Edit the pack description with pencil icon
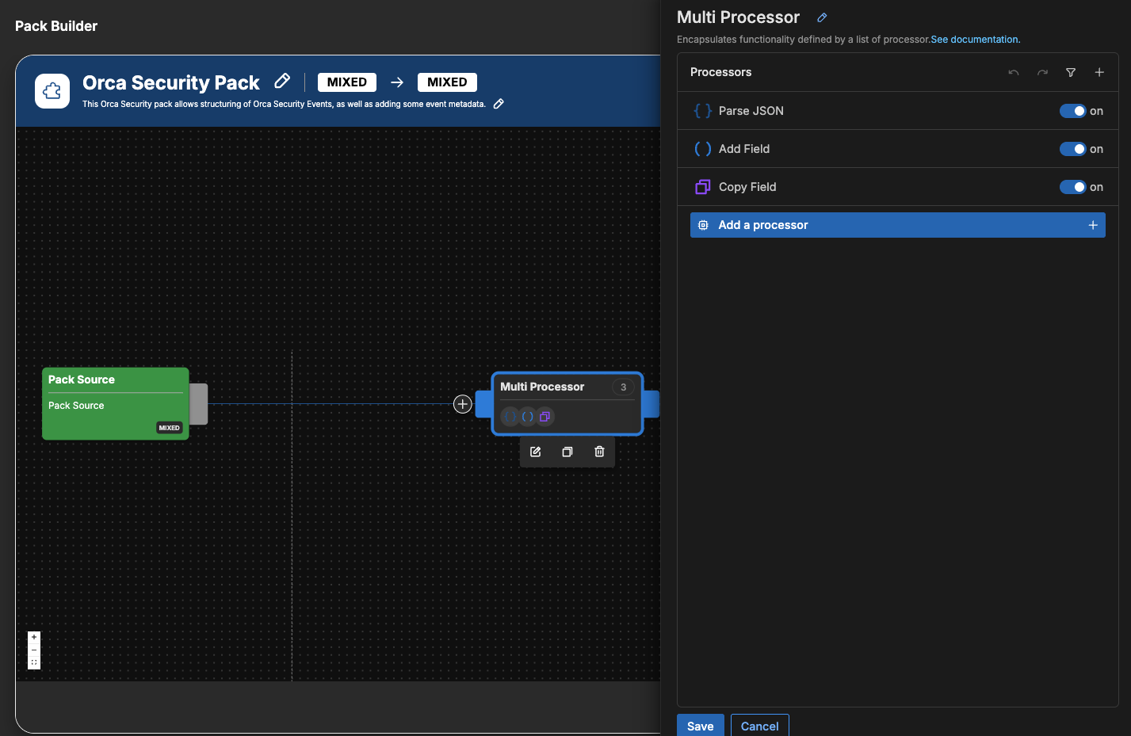The height and width of the screenshot is (736, 1131). tap(499, 104)
